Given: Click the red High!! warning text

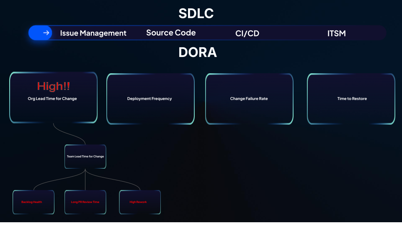Looking at the screenshot, I should [x=53, y=86].
